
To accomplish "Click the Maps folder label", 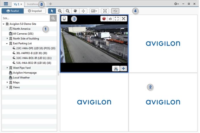I will point(16,82).
